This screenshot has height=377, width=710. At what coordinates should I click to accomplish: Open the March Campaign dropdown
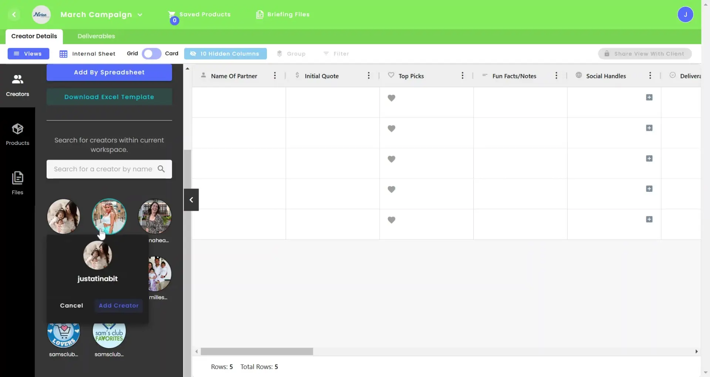[140, 15]
